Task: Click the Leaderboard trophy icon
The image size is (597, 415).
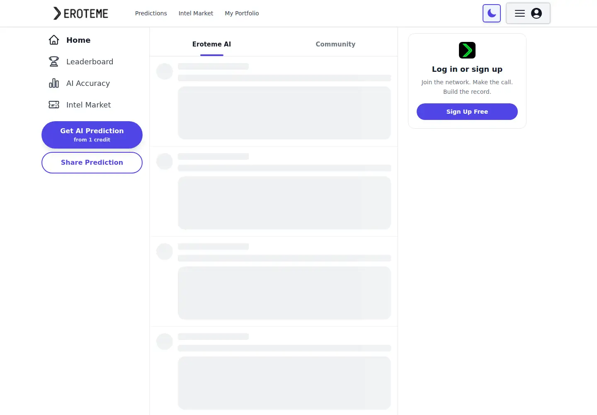Action: coord(54,61)
